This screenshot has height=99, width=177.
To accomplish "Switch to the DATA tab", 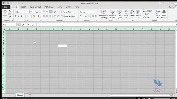I will pos(59,7).
